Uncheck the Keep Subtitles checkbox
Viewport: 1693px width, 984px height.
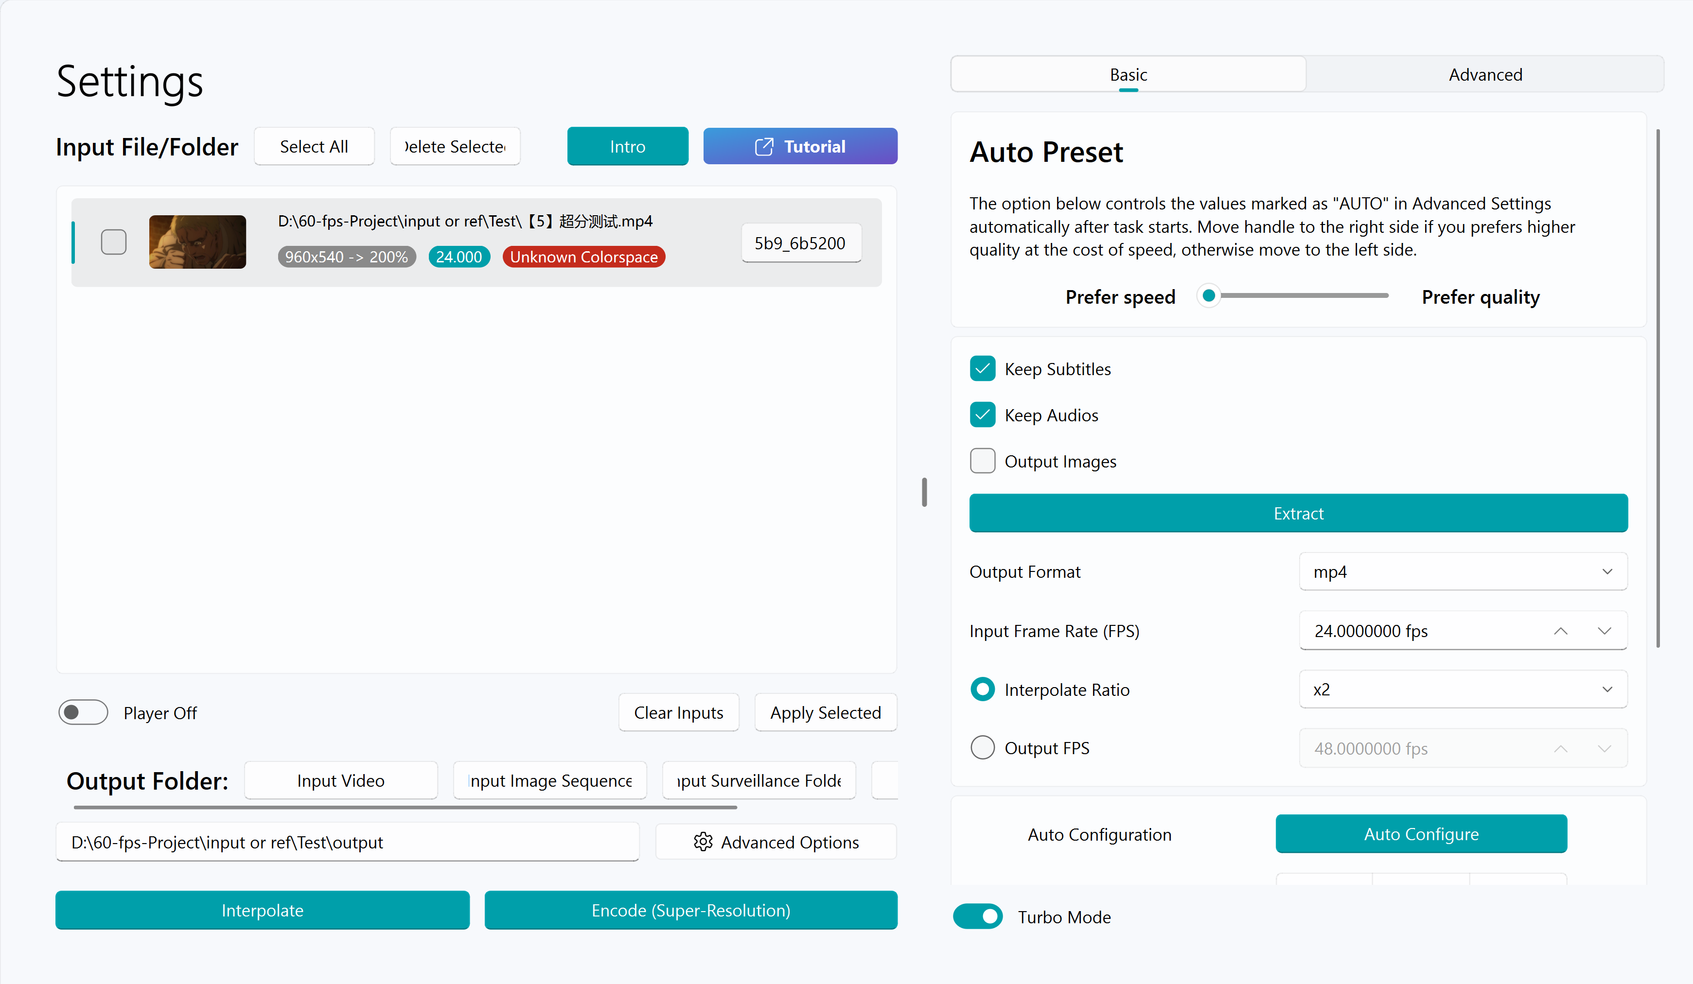pyautogui.click(x=982, y=368)
